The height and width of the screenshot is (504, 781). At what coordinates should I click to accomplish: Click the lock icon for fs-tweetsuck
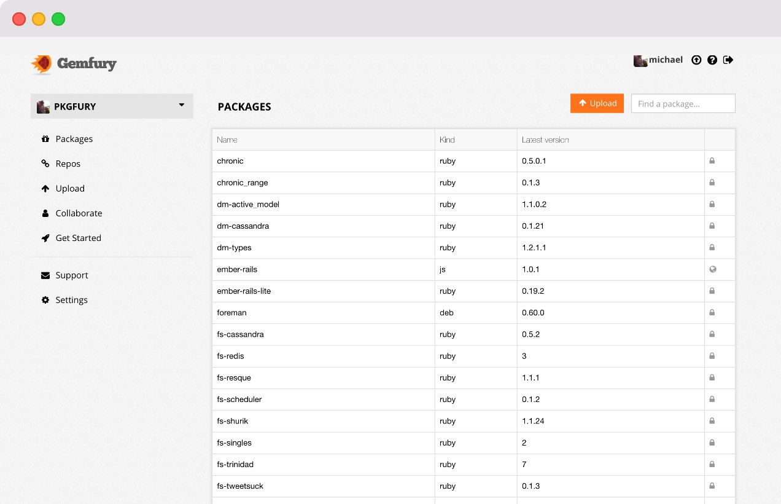tap(712, 486)
